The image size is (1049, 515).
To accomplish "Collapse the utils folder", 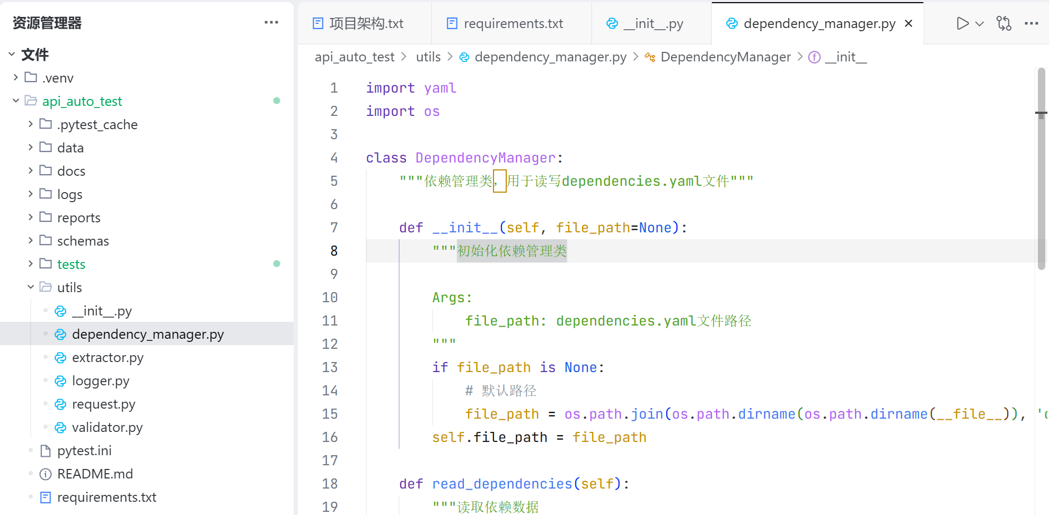I will (x=31, y=287).
